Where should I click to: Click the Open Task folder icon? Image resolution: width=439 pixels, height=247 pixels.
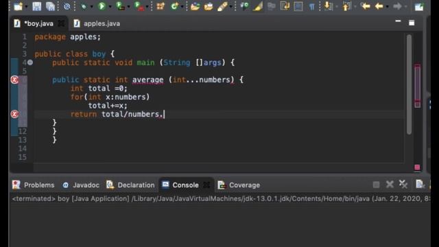click(x=209, y=6)
